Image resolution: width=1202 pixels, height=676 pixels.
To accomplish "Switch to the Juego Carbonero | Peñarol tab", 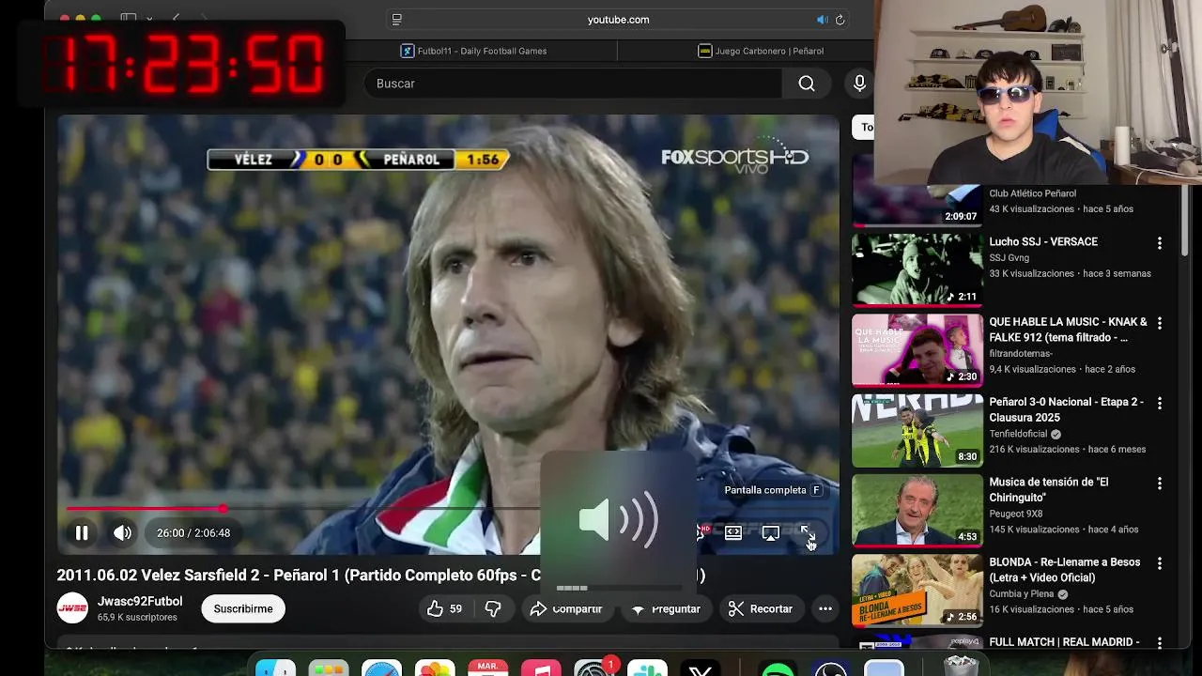I will tap(761, 51).
